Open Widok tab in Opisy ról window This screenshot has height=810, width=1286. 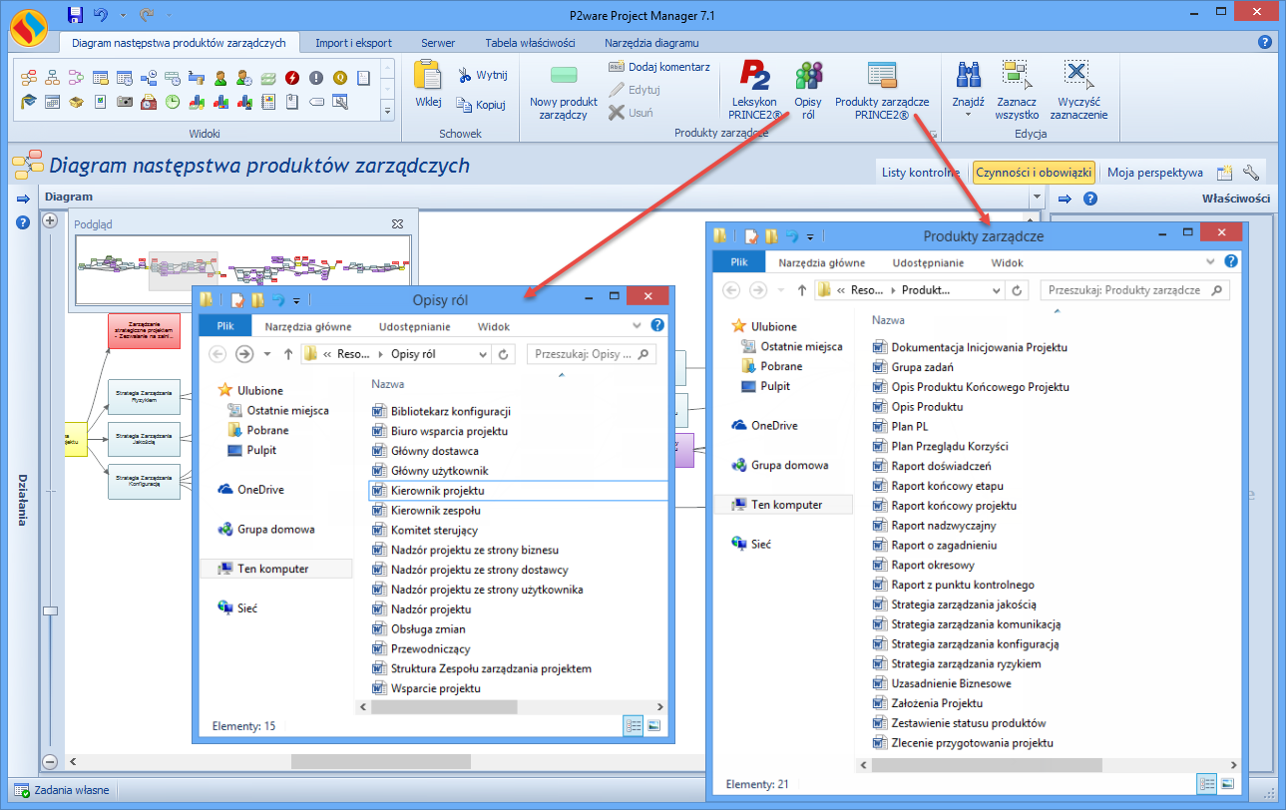[x=494, y=326]
